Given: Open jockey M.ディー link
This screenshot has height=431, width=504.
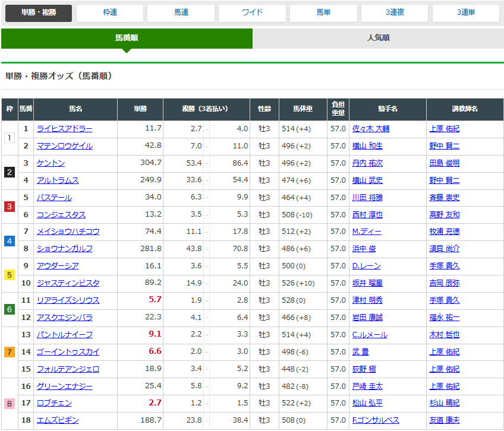Looking at the screenshot, I should (x=367, y=232).
